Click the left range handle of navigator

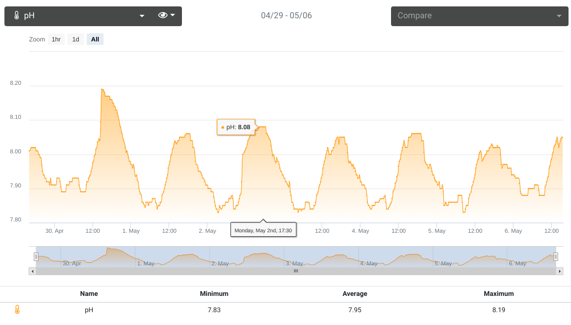pyautogui.click(x=36, y=257)
